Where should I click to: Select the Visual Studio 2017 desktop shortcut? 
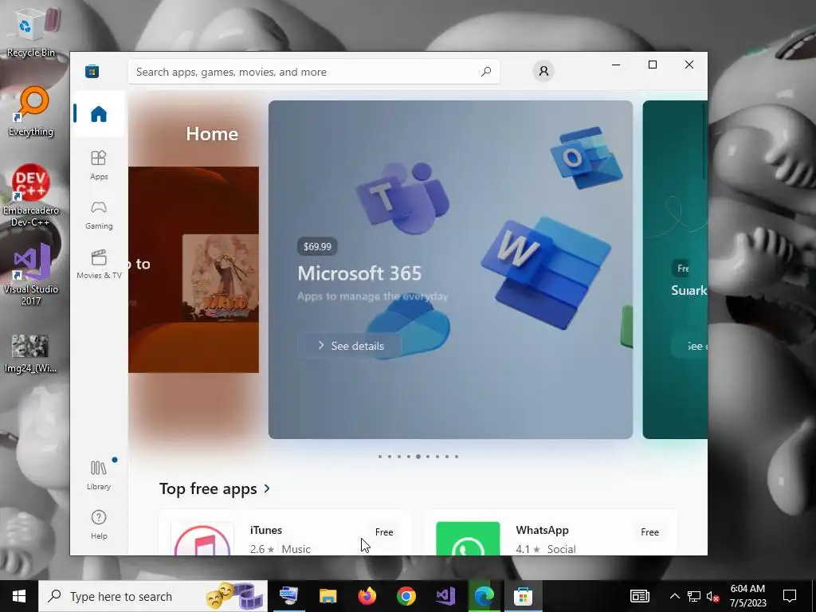(x=31, y=274)
